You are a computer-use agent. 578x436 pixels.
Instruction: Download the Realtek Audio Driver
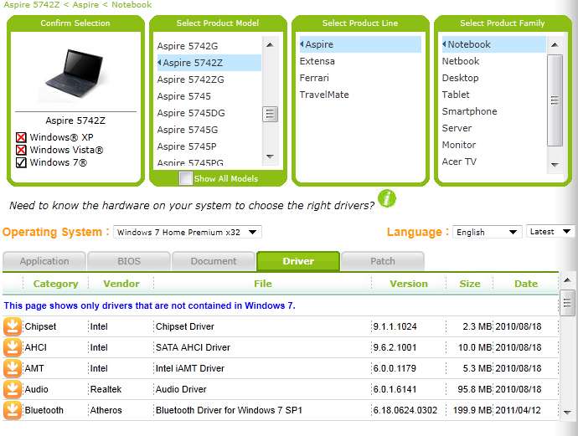pyautogui.click(x=13, y=390)
